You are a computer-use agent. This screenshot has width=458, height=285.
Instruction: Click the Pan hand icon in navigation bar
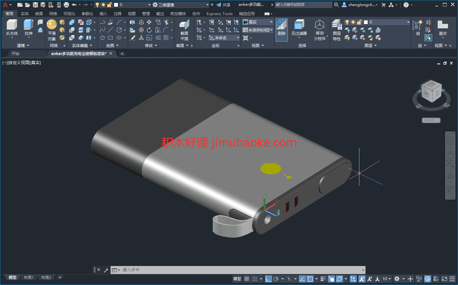(x=450, y=154)
